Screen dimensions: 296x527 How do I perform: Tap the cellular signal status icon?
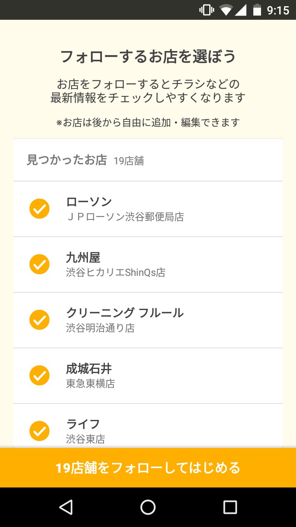[241, 10]
